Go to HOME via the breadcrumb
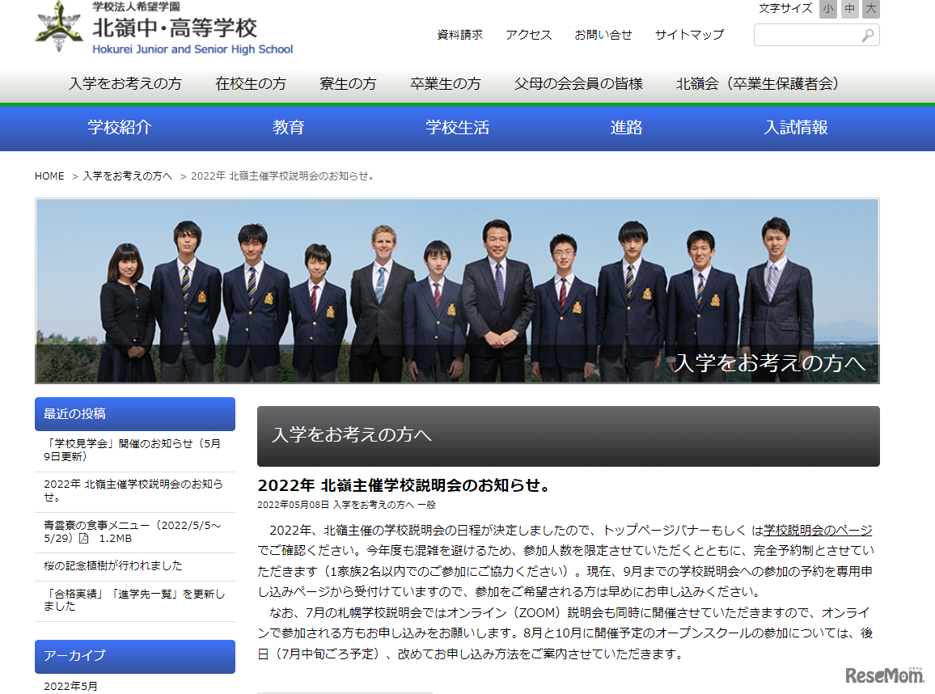The width and height of the screenshot is (935, 694). click(49, 176)
